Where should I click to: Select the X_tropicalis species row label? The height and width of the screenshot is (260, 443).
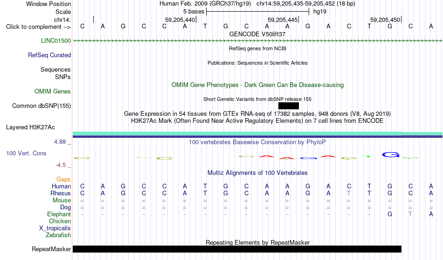[x=55, y=228]
